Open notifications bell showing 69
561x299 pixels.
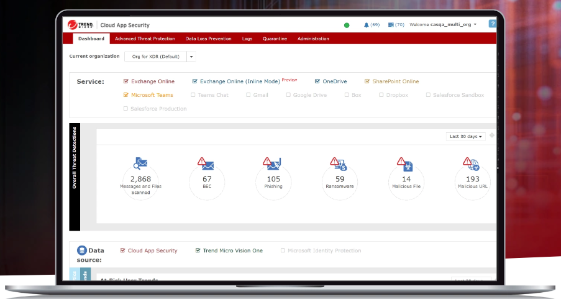click(372, 25)
